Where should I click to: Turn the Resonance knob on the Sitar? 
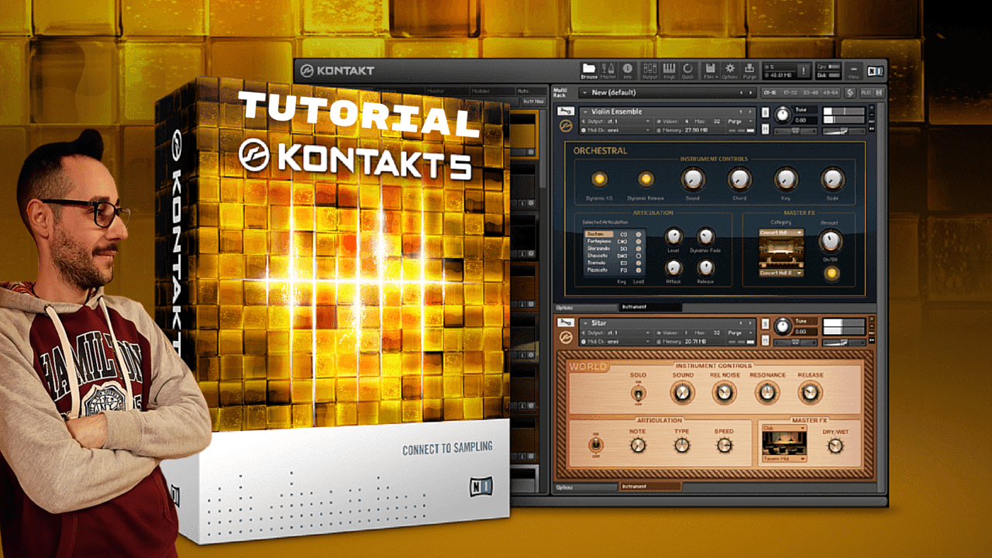pyautogui.click(x=768, y=393)
